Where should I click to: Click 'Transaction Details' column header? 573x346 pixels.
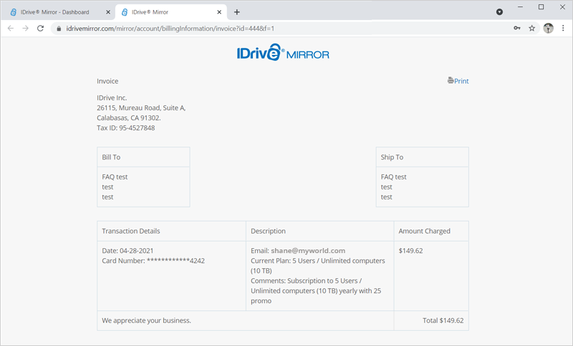click(x=131, y=231)
